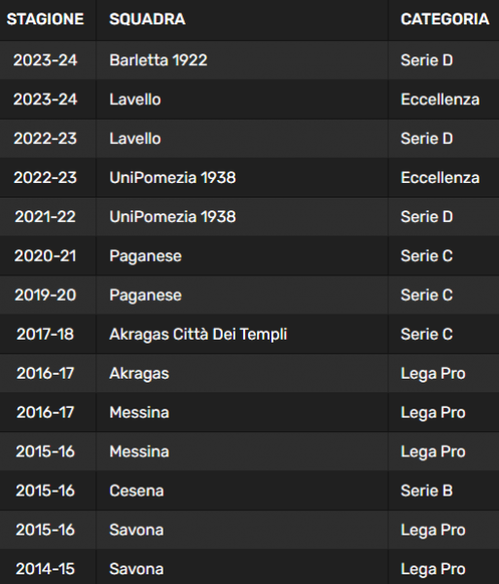Select Savona in the 2014-15 season row
The width and height of the screenshot is (499, 584).
136,569
